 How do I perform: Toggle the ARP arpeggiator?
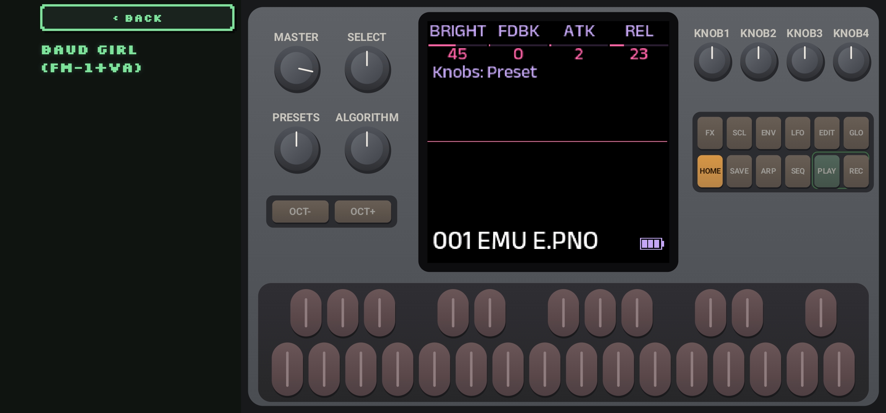click(x=768, y=171)
